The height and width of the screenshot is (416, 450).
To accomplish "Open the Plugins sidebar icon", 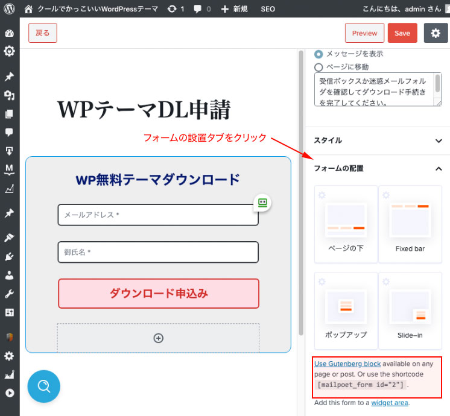I will (9, 256).
